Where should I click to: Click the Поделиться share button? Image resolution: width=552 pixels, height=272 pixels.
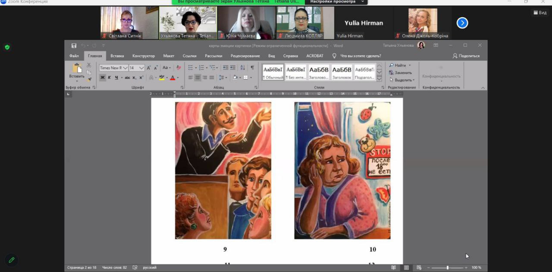[x=466, y=56]
